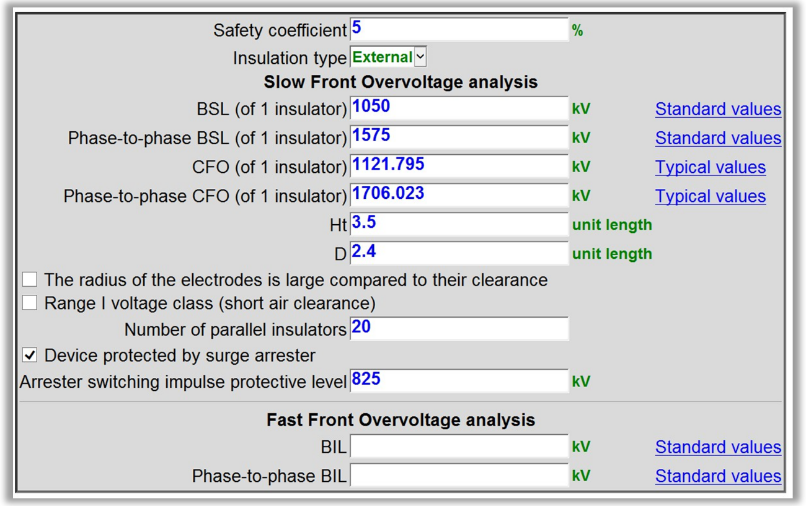Click the empty BIL input field
Image resolution: width=806 pixels, height=506 pixels.
[459, 447]
